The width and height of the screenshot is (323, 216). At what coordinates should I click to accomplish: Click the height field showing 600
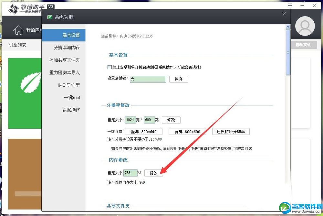(149, 120)
